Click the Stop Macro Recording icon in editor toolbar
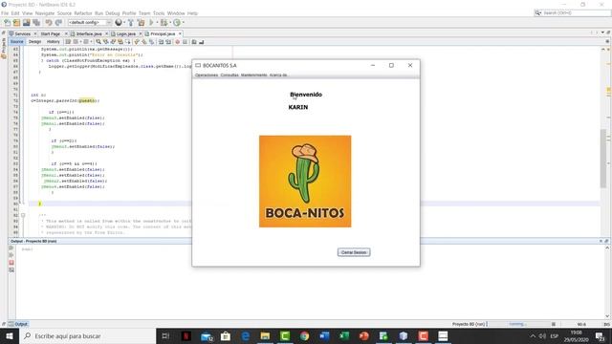The image size is (612, 344). (x=185, y=42)
